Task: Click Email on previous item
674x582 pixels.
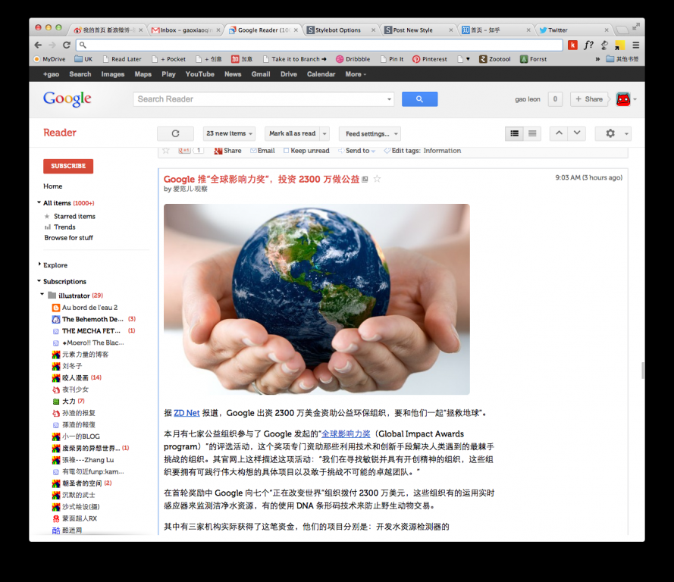Action: point(262,151)
